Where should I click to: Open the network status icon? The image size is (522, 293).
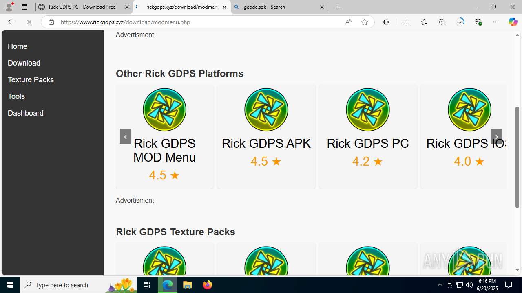pos(460,285)
